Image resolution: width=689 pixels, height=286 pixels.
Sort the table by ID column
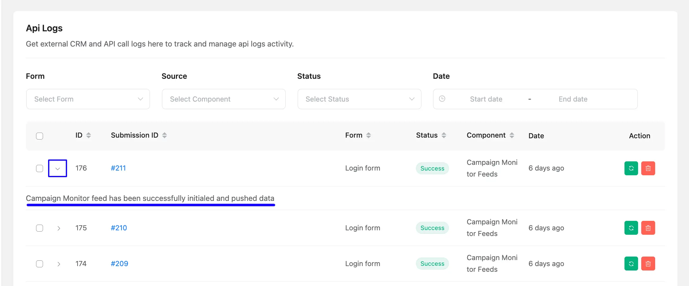[88, 135]
